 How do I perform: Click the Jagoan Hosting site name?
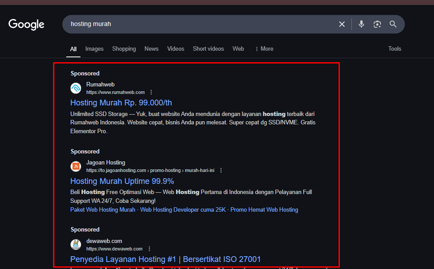[x=106, y=163]
